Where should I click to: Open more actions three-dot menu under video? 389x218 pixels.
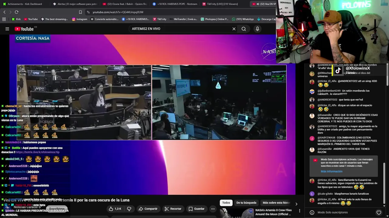point(213,209)
